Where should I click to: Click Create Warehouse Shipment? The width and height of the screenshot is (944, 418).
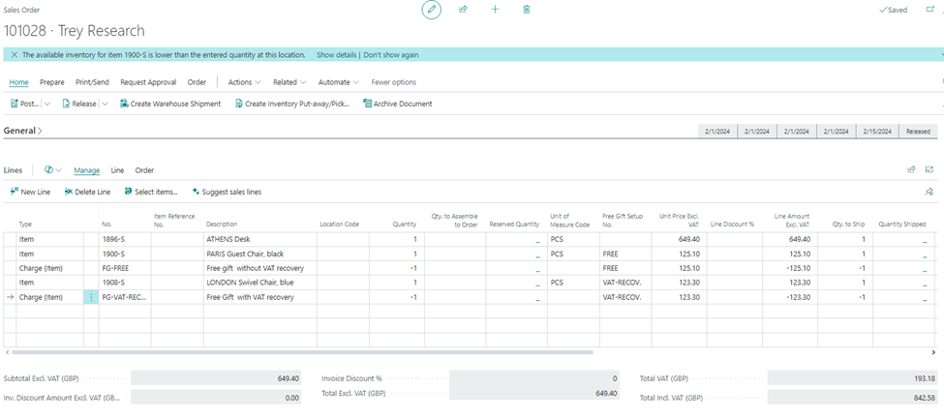pos(170,104)
